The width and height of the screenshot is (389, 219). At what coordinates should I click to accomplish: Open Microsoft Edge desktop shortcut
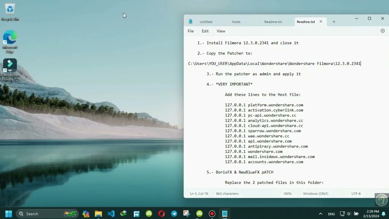pyautogui.click(x=10, y=42)
